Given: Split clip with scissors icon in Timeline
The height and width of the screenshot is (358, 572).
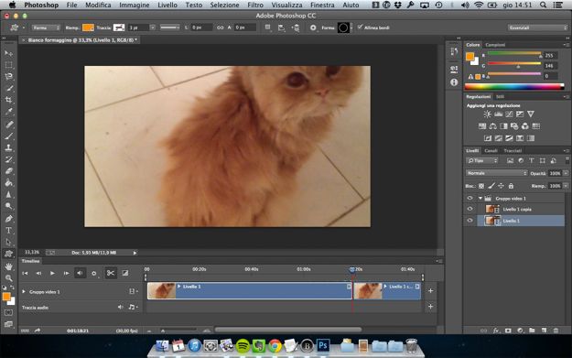Looking at the screenshot, I should (111, 273).
